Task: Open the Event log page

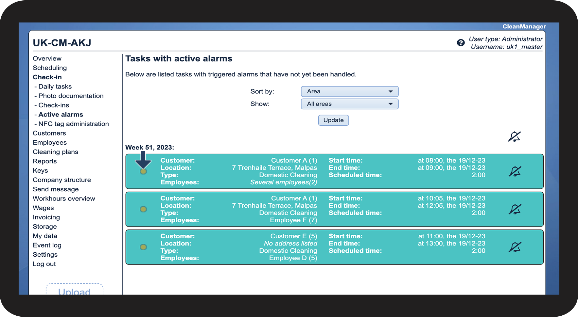Action: tap(47, 246)
